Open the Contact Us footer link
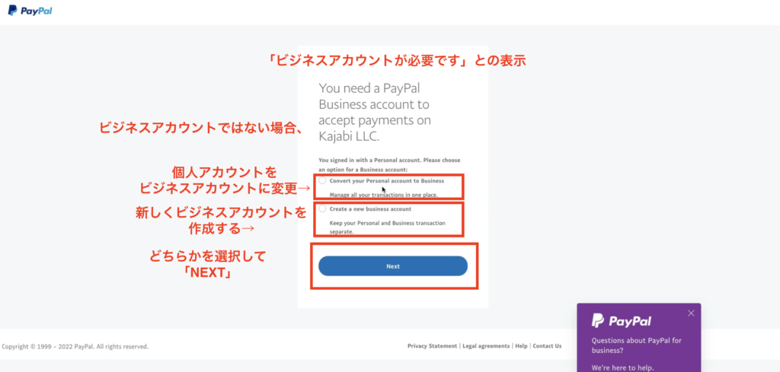 (547, 346)
